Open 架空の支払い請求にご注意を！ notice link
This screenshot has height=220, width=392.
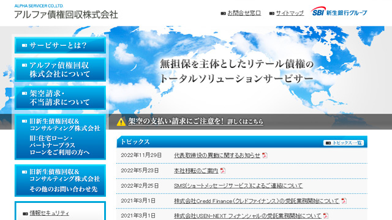click(195, 121)
